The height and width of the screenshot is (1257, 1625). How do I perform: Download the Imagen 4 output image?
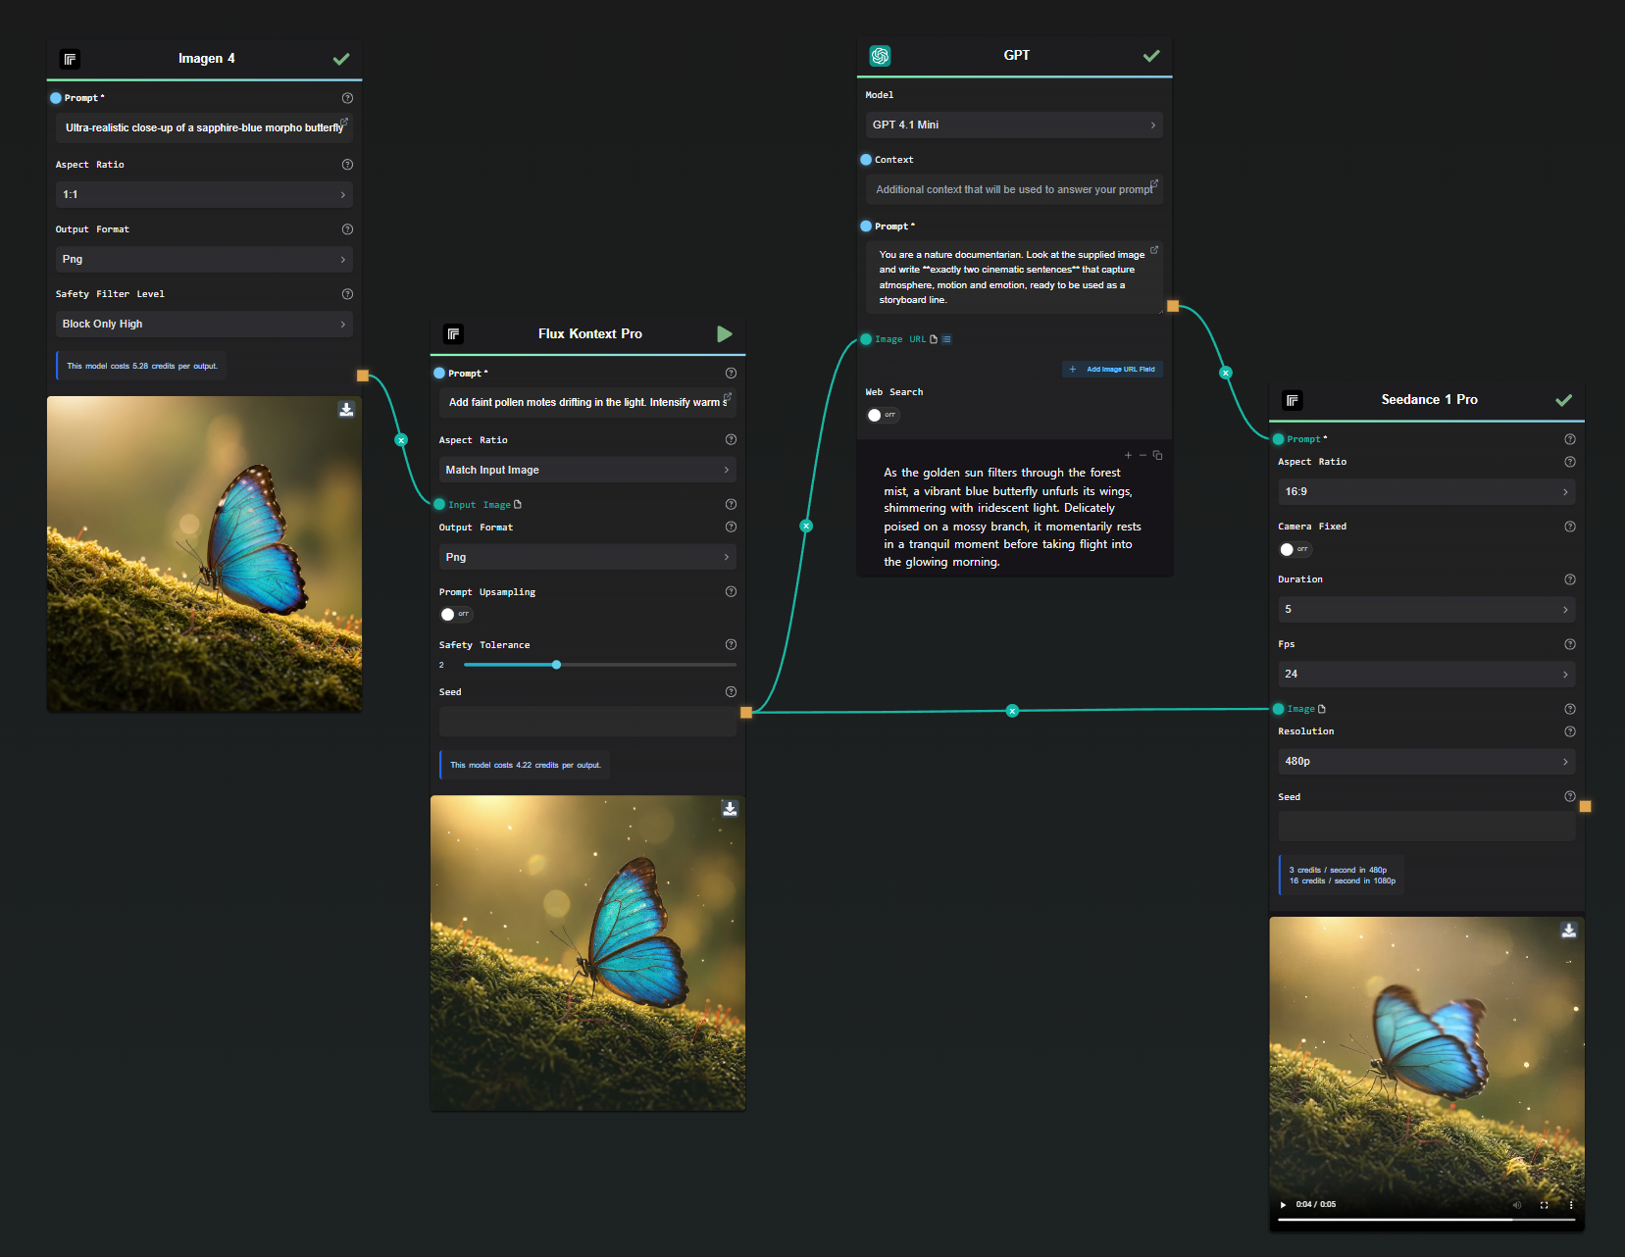pyautogui.click(x=346, y=409)
